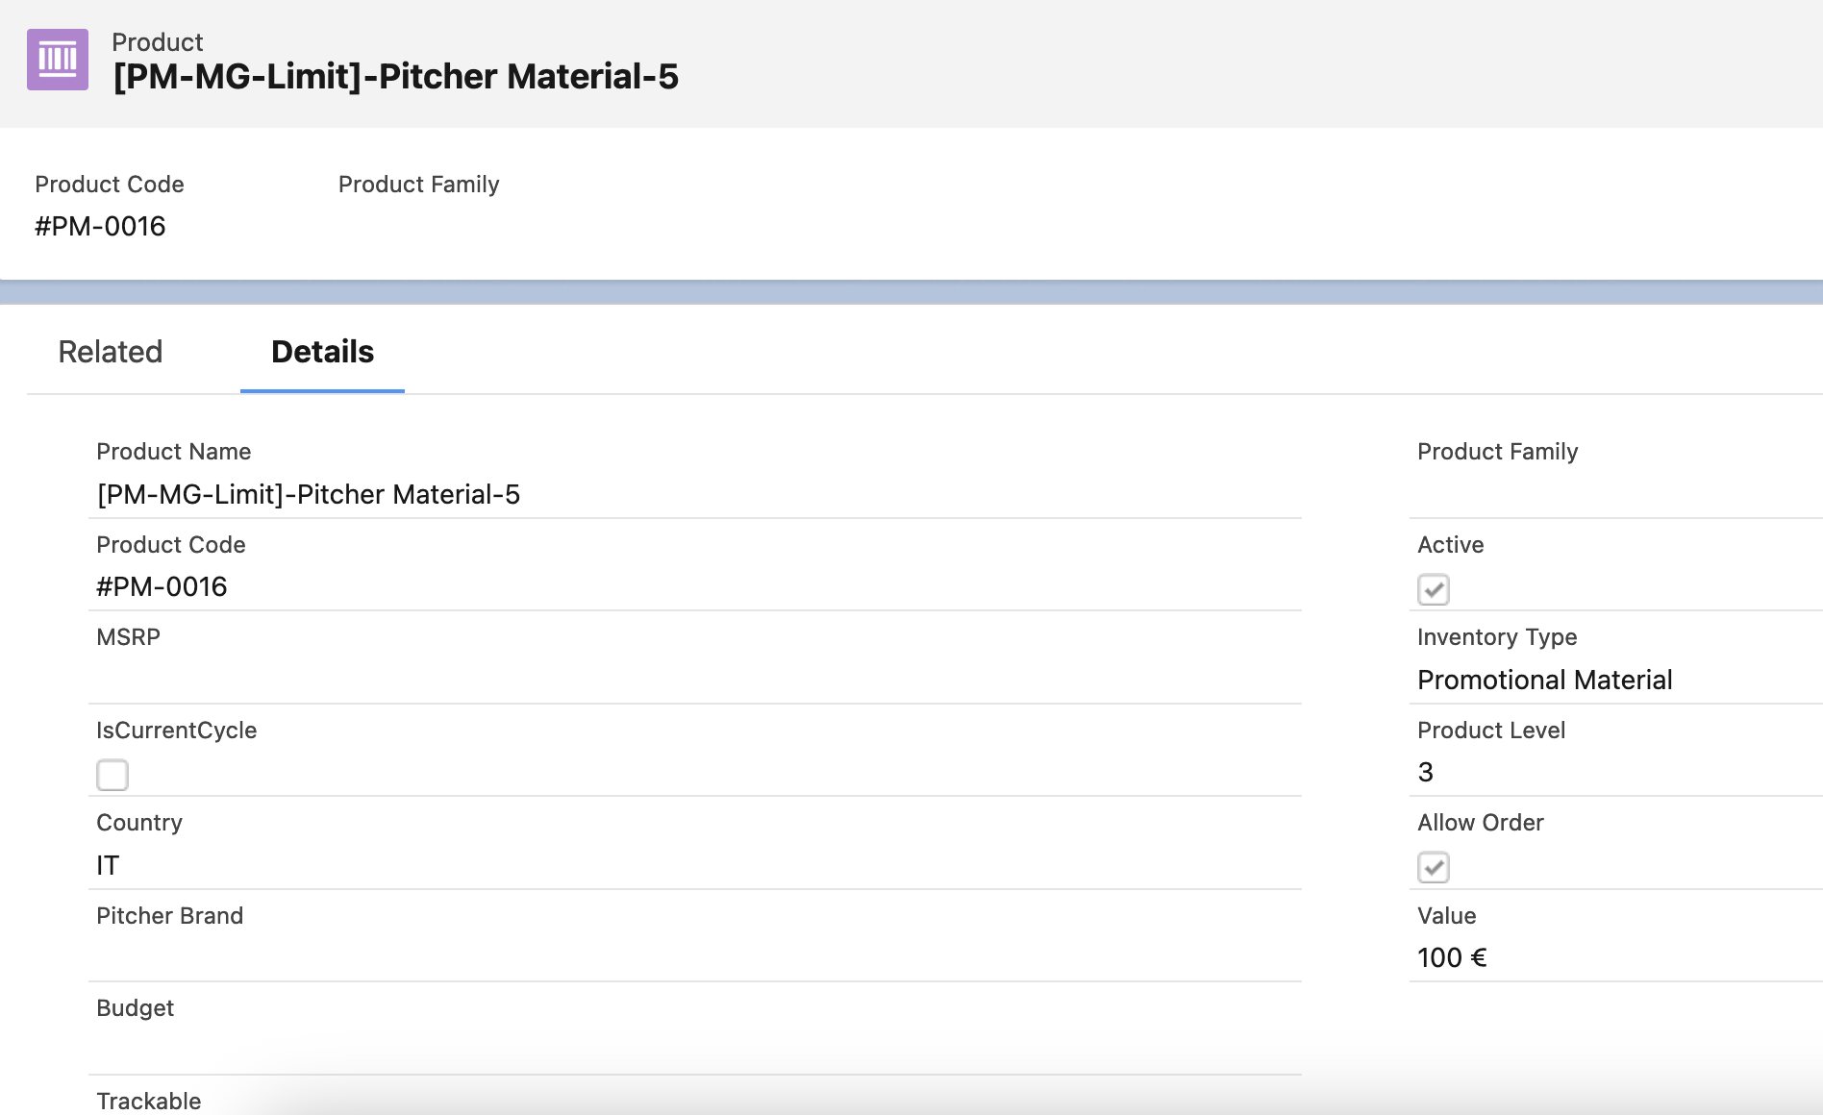Screen dimensions: 1823x1115
Task: Toggle the Active checkbox
Action: point(1433,589)
